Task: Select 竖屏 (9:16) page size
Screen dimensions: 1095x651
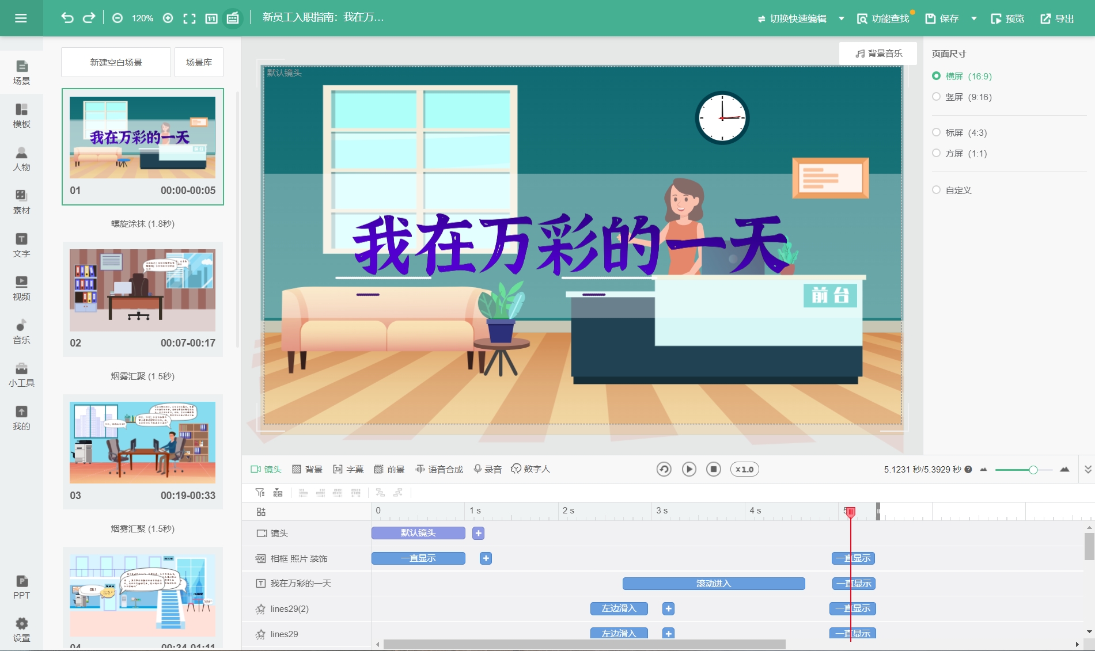Action: tap(962, 97)
